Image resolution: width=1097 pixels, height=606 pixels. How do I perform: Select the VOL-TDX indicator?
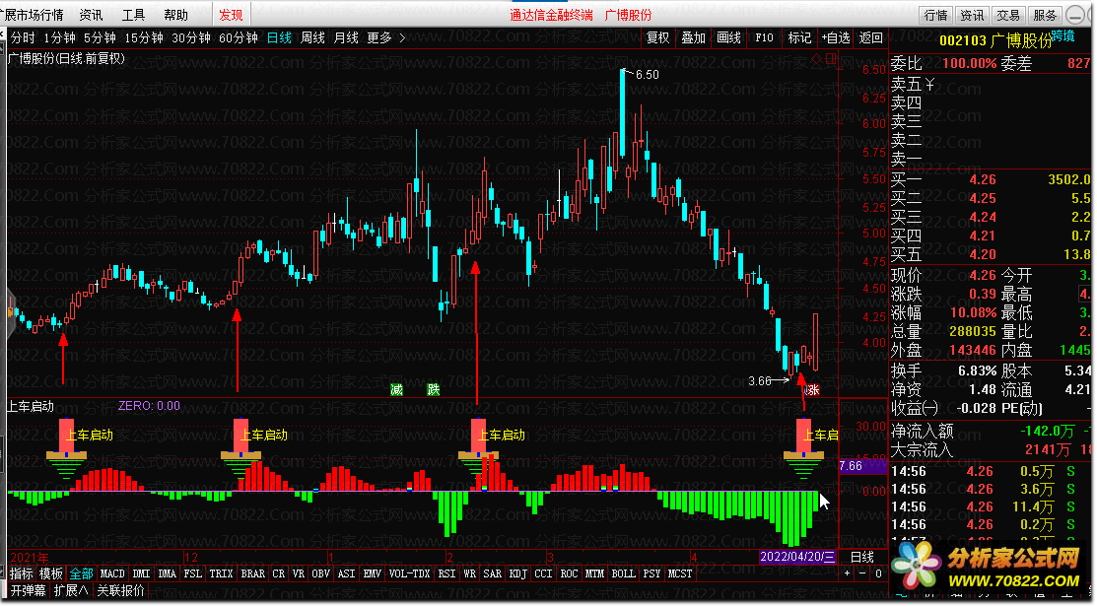(x=410, y=573)
